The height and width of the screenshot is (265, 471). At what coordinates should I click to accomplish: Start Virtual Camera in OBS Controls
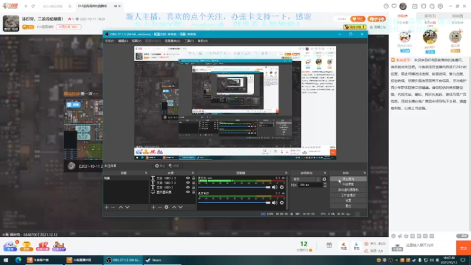348,190
